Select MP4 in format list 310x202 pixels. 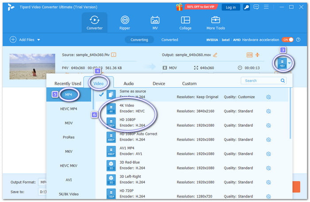pos(69,94)
